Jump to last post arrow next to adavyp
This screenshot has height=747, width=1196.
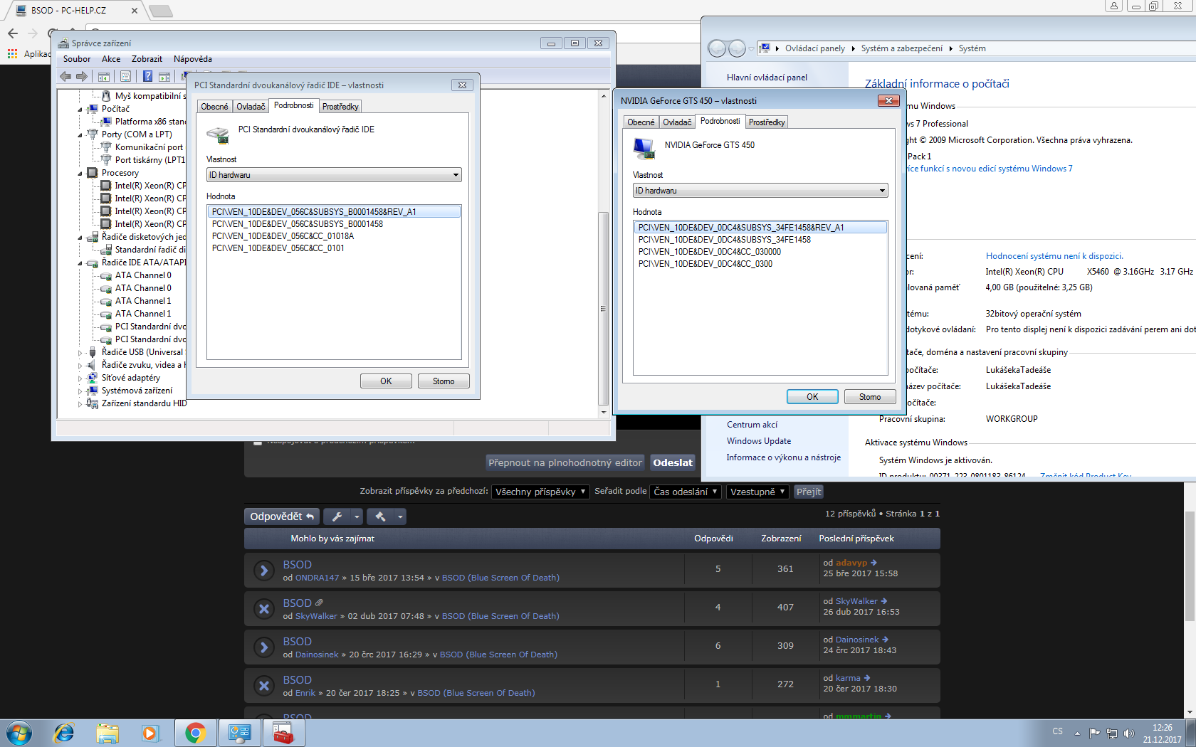(874, 563)
